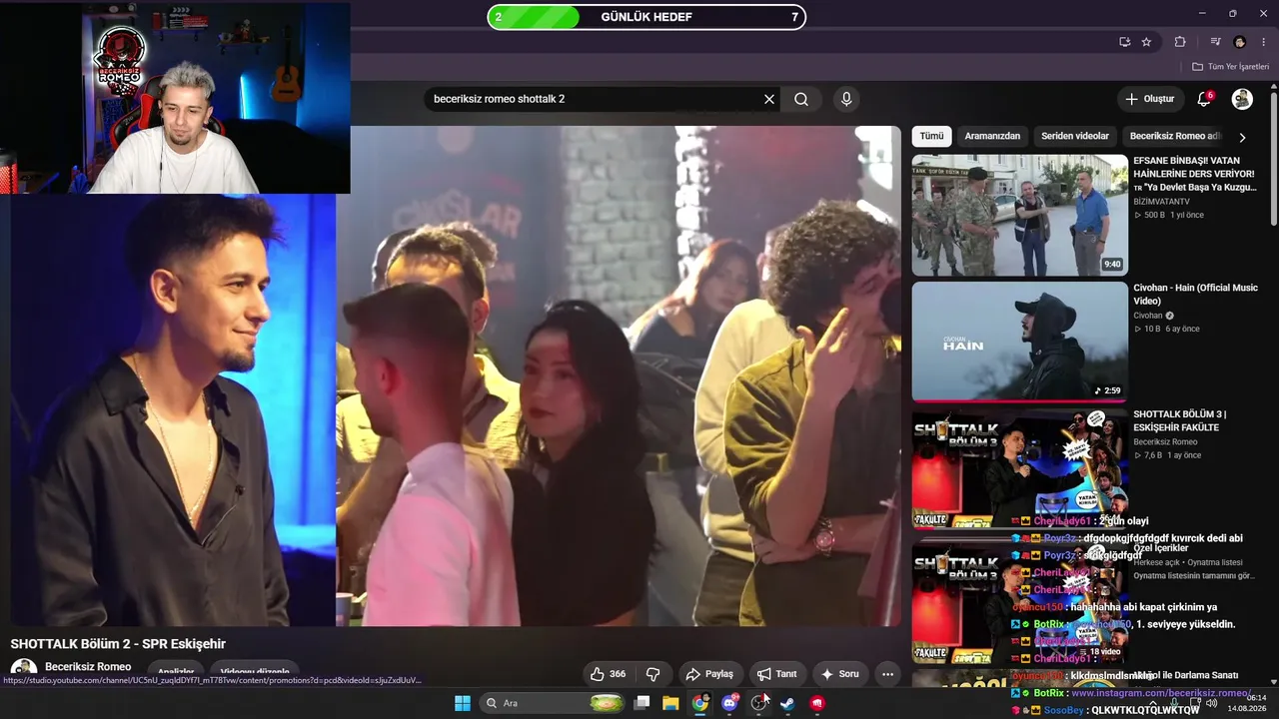Open the EFSANE BİNBAŞI video thumbnail
1279x719 pixels.
(x=1020, y=215)
